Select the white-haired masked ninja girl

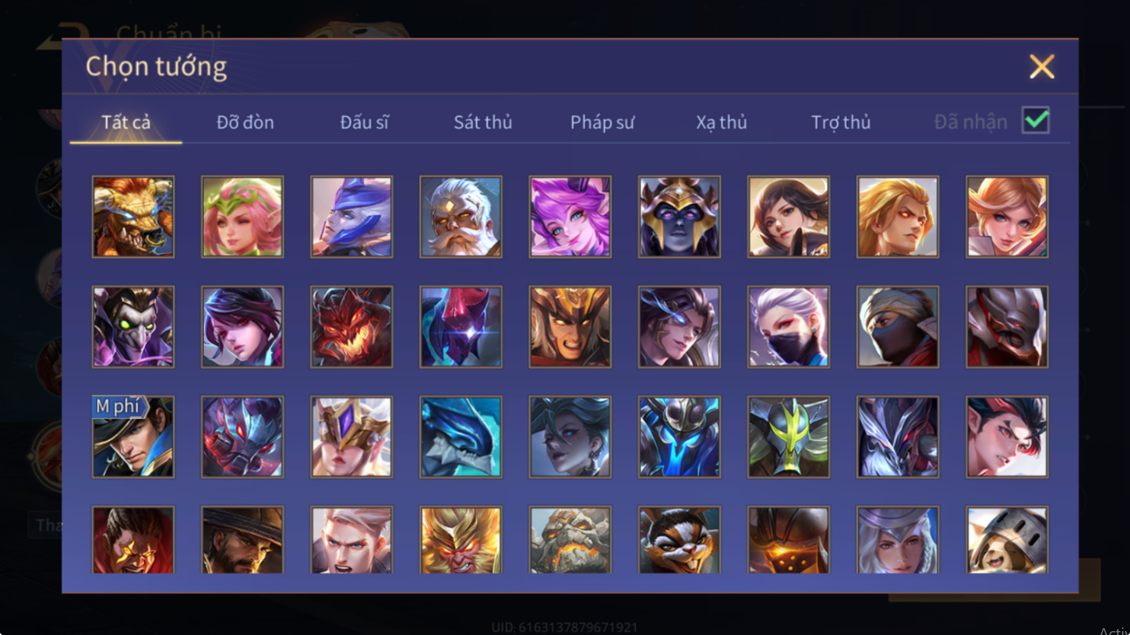(789, 327)
